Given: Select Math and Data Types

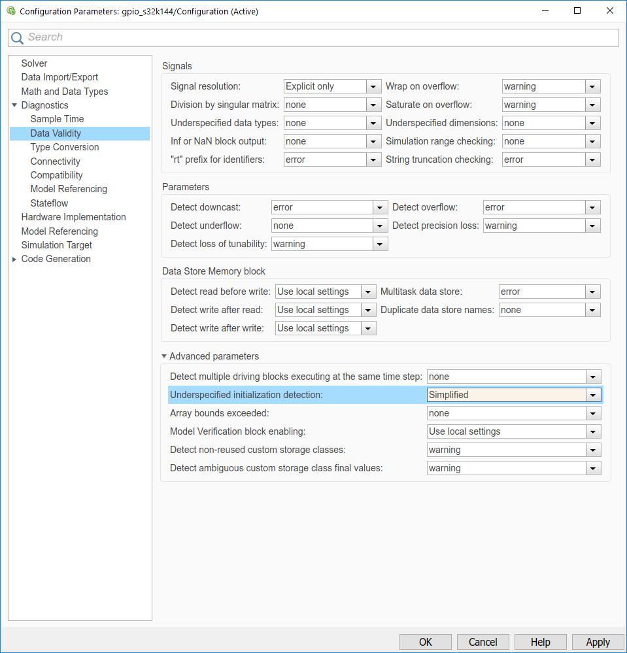Looking at the screenshot, I should (65, 92).
